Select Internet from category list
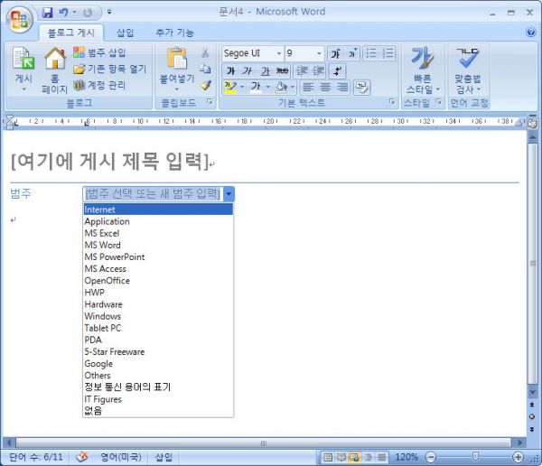Image resolution: width=542 pixels, height=466 pixels. pyautogui.click(x=158, y=210)
